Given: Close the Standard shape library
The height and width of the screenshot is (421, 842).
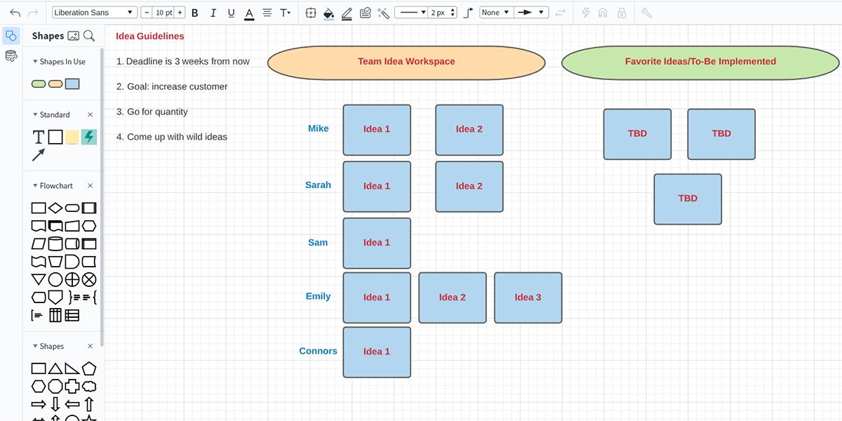Looking at the screenshot, I should [x=90, y=114].
